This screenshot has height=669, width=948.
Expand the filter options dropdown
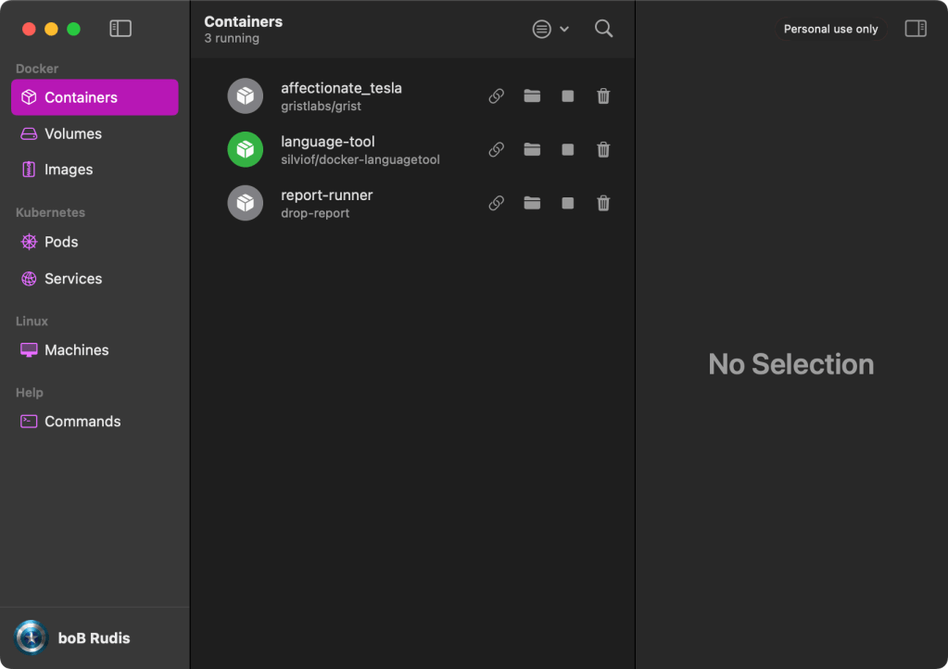pyautogui.click(x=550, y=29)
